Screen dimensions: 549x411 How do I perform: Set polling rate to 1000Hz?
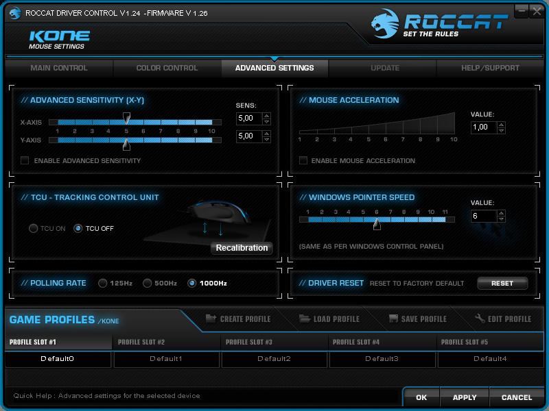191,283
